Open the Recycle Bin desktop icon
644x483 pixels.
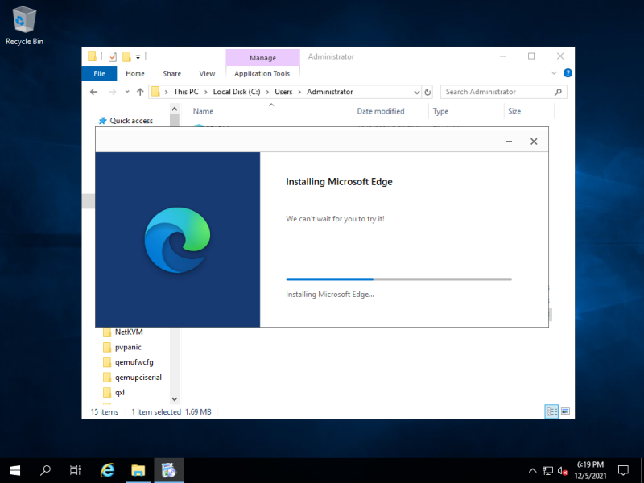[x=24, y=26]
